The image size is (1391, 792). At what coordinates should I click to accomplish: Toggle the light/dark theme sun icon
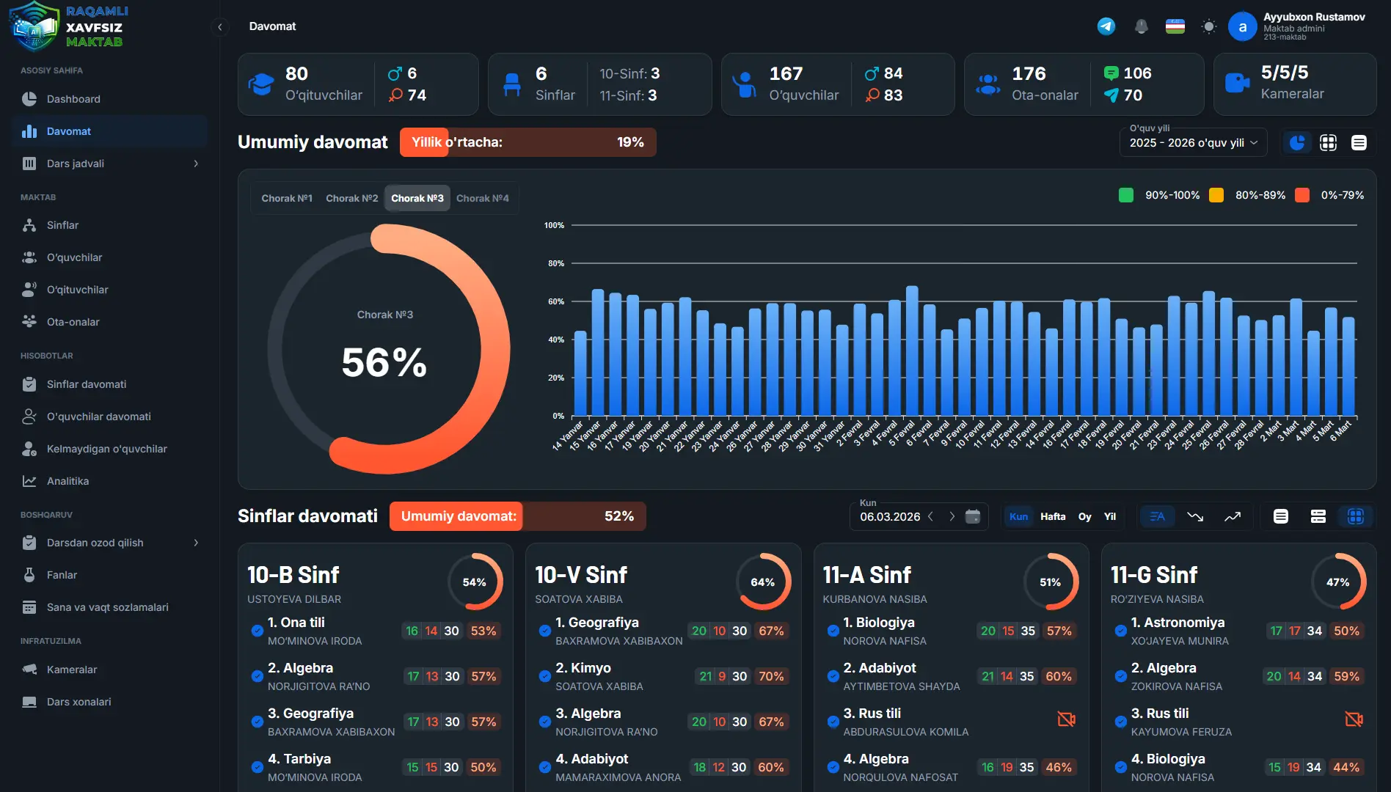tap(1208, 26)
